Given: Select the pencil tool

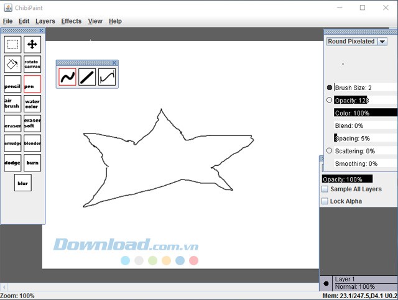Looking at the screenshot, I should (x=12, y=84).
